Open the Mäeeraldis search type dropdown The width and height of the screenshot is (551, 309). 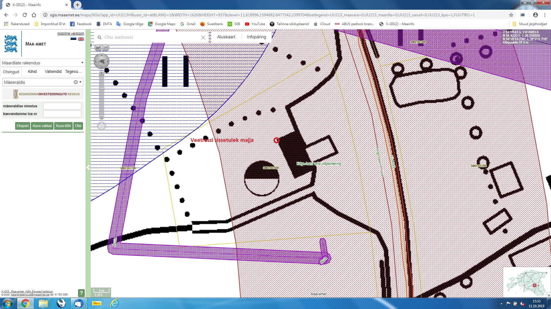tap(80, 82)
